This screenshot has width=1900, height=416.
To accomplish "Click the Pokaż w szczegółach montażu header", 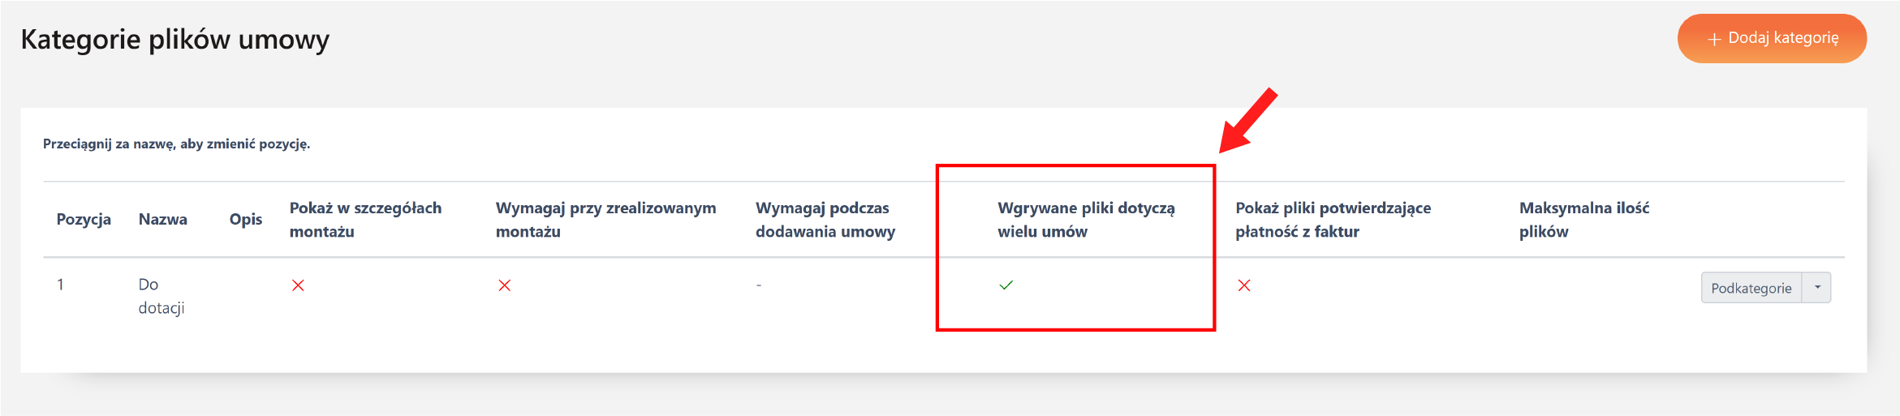I will tap(365, 219).
